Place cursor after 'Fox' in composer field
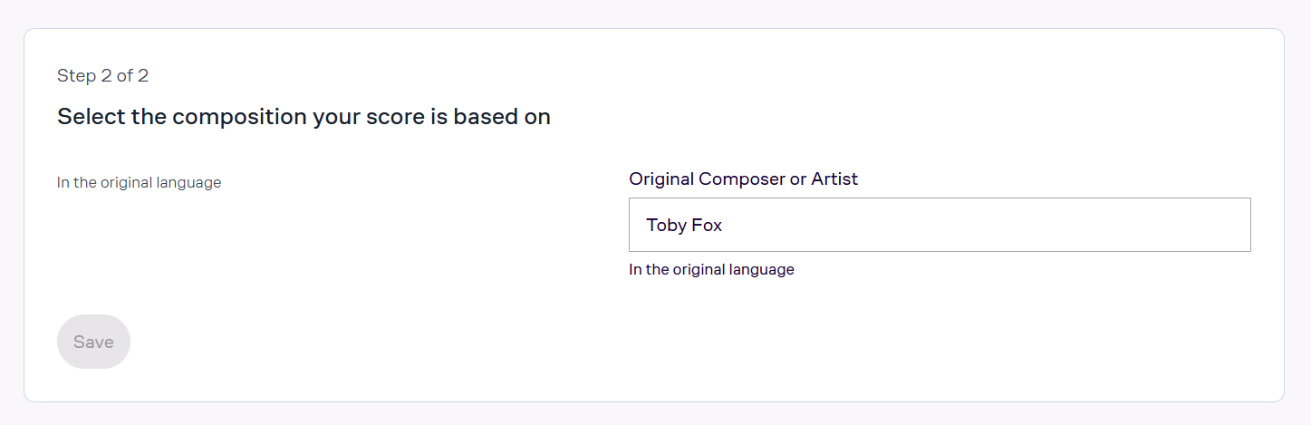This screenshot has width=1311, height=425. point(724,225)
